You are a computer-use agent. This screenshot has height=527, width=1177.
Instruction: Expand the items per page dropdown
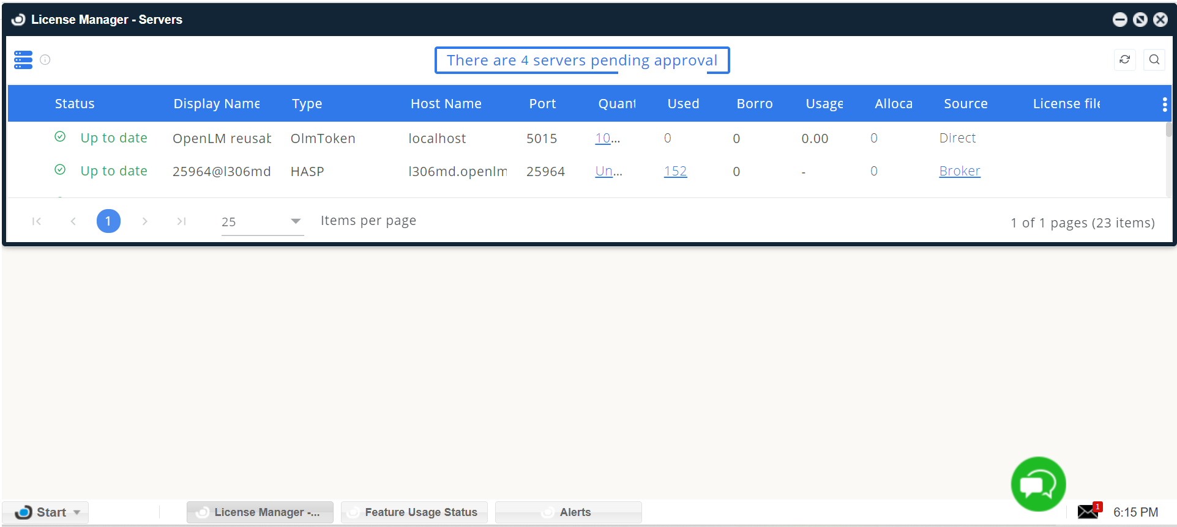pos(295,221)
